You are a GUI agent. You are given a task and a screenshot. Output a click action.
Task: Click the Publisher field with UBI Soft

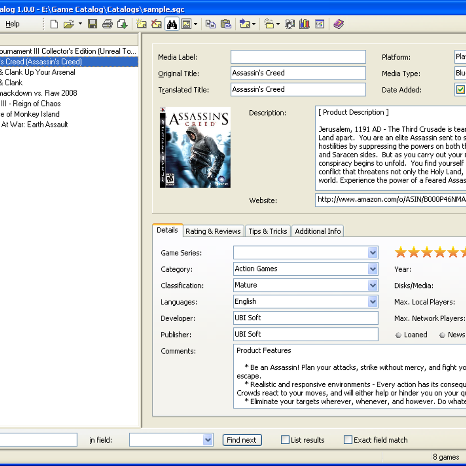coord(306,334)
